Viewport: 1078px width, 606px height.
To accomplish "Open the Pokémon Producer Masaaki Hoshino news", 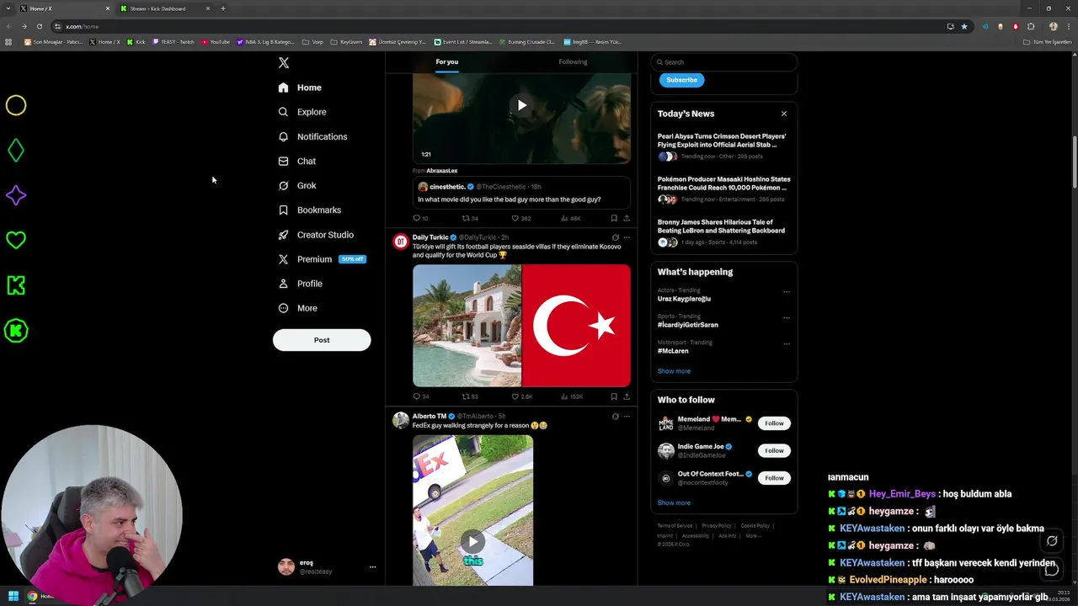I will (x=723, y=189).
